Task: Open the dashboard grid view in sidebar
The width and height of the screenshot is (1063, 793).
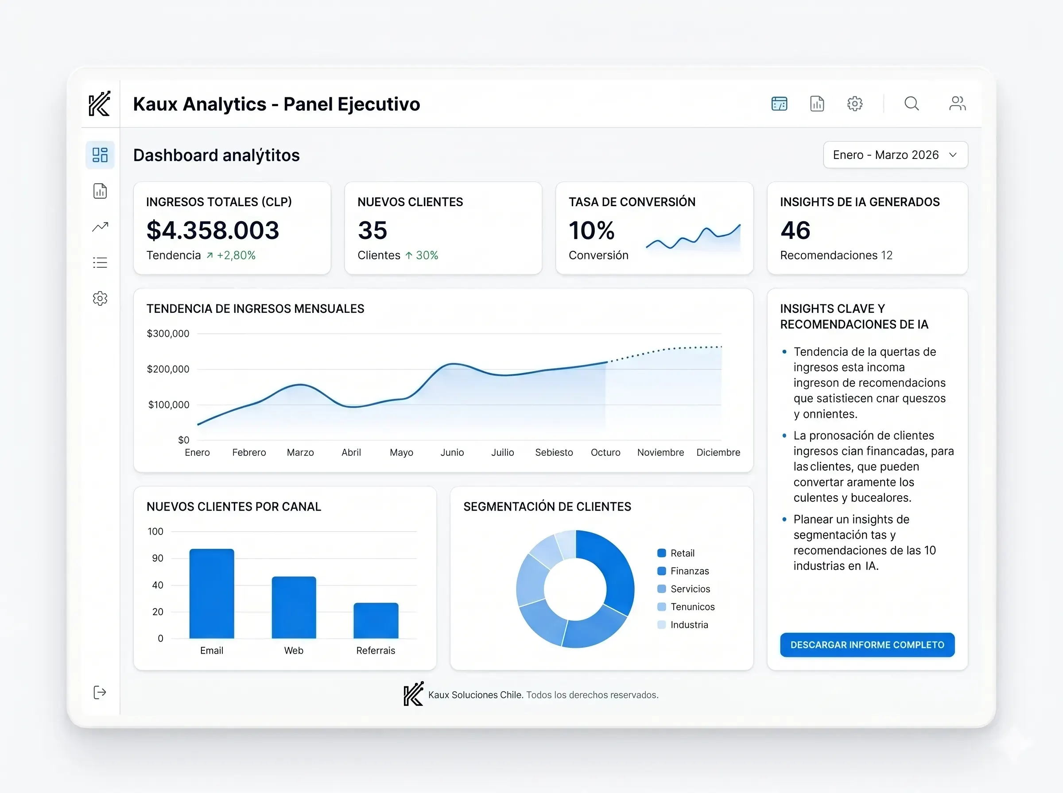Action: [x=100, y=155]
